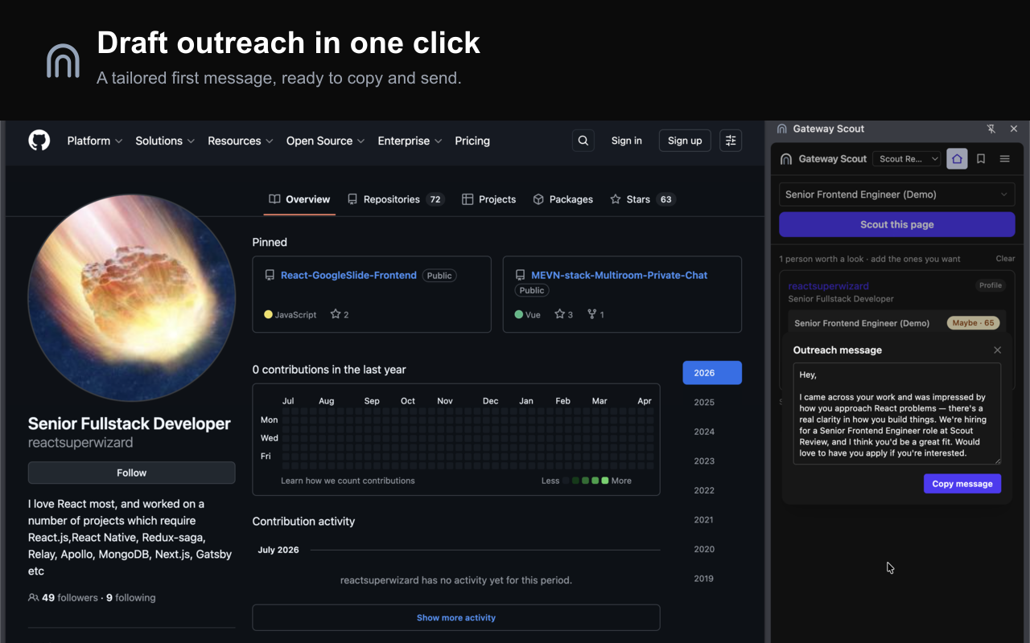Click the GitHub Octocat logo
Screen dimensions: 1030x643
(39, 141)
